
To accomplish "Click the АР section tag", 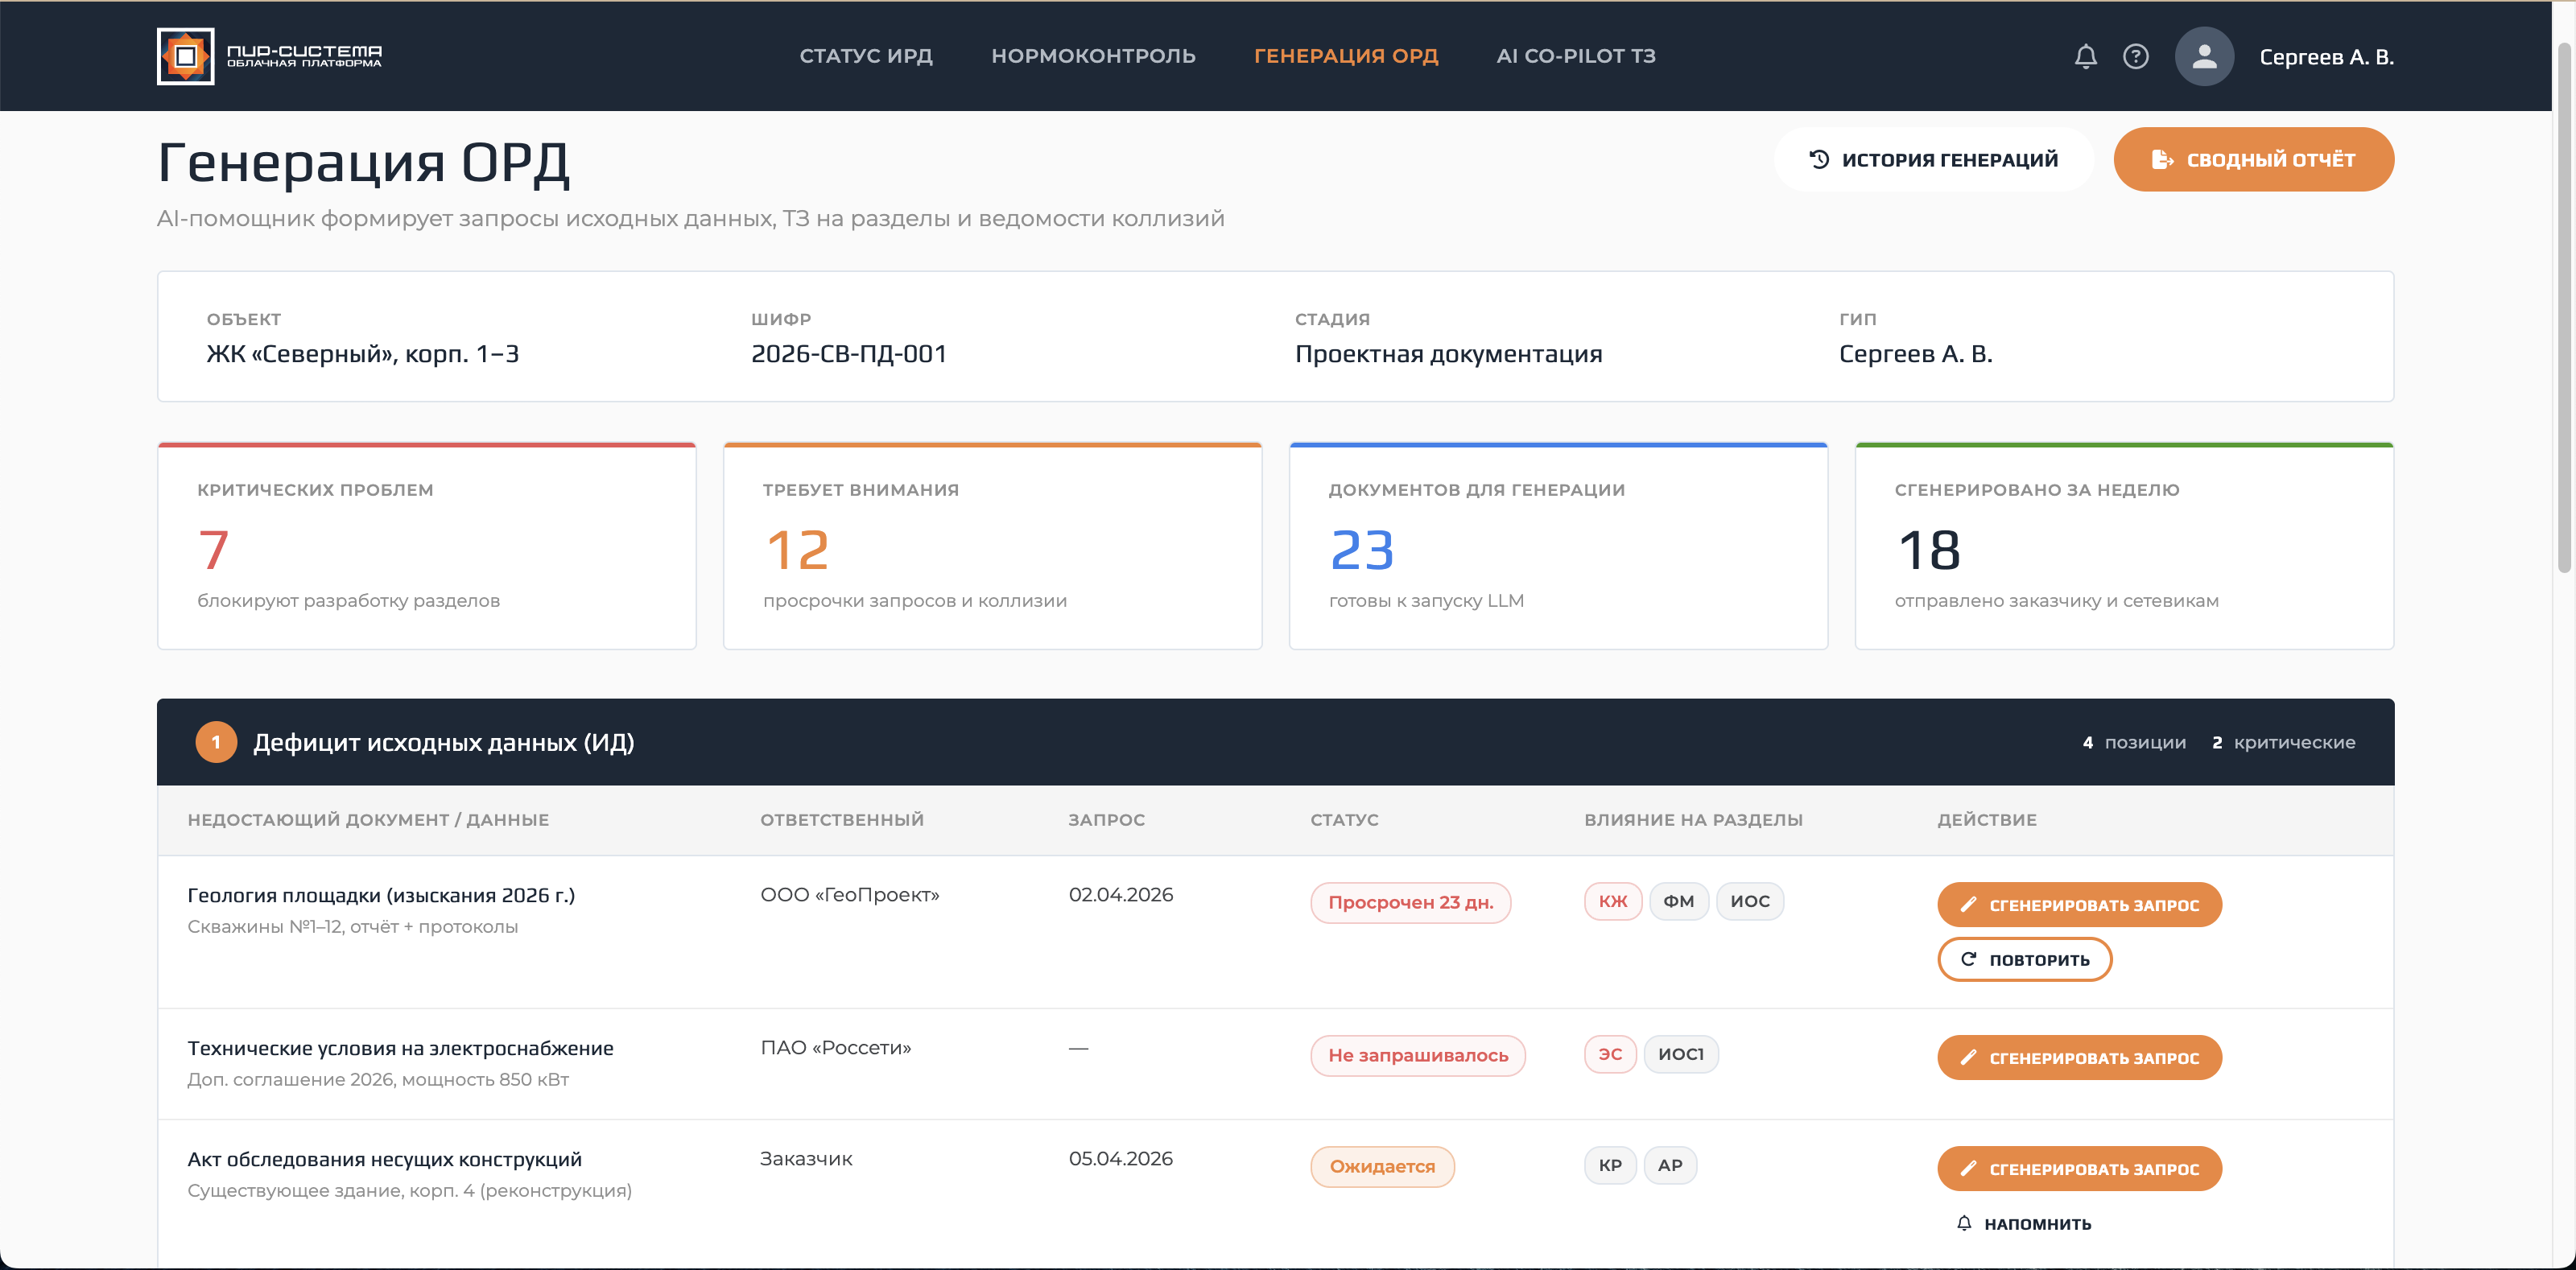I will point(1669,1165).
